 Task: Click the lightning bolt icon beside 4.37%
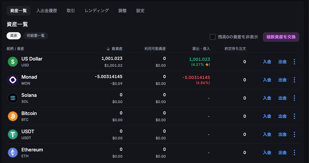click(x=208, y=65)
